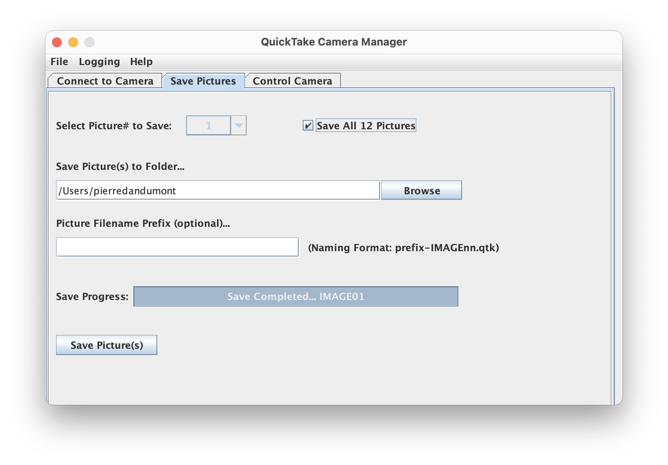Switch to the Connect to Camera tab
This screenshot has width=668, height=465.
tap(105, 81)
